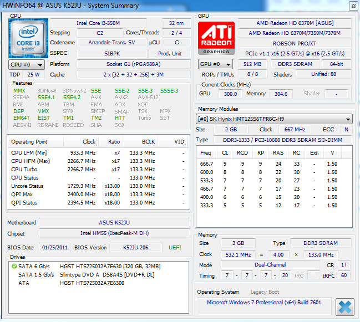Click the Unified: 80 shaders field

click(324, 74)
